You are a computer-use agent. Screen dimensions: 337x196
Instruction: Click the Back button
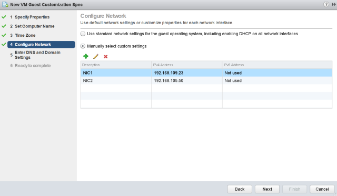click(240, 189)
